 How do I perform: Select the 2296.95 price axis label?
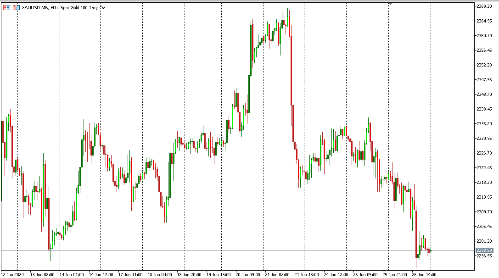pyautogui.click(x=484, y=256)
